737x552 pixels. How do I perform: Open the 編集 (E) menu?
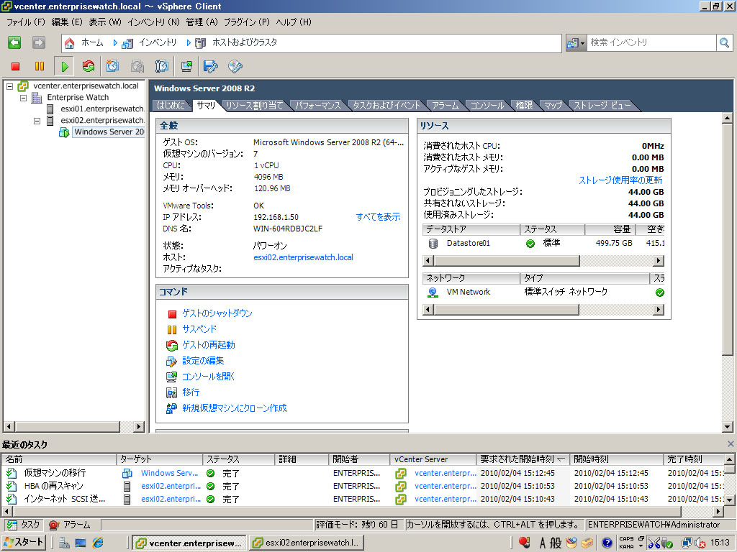coord(67,22)
